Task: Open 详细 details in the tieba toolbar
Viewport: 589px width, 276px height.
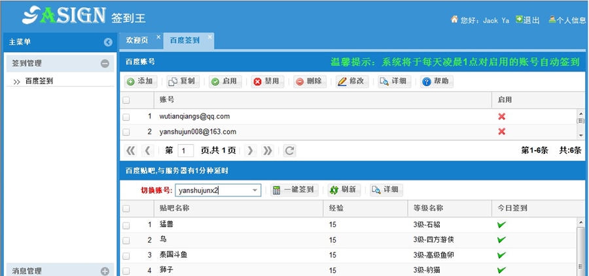Action: point(386,190)
